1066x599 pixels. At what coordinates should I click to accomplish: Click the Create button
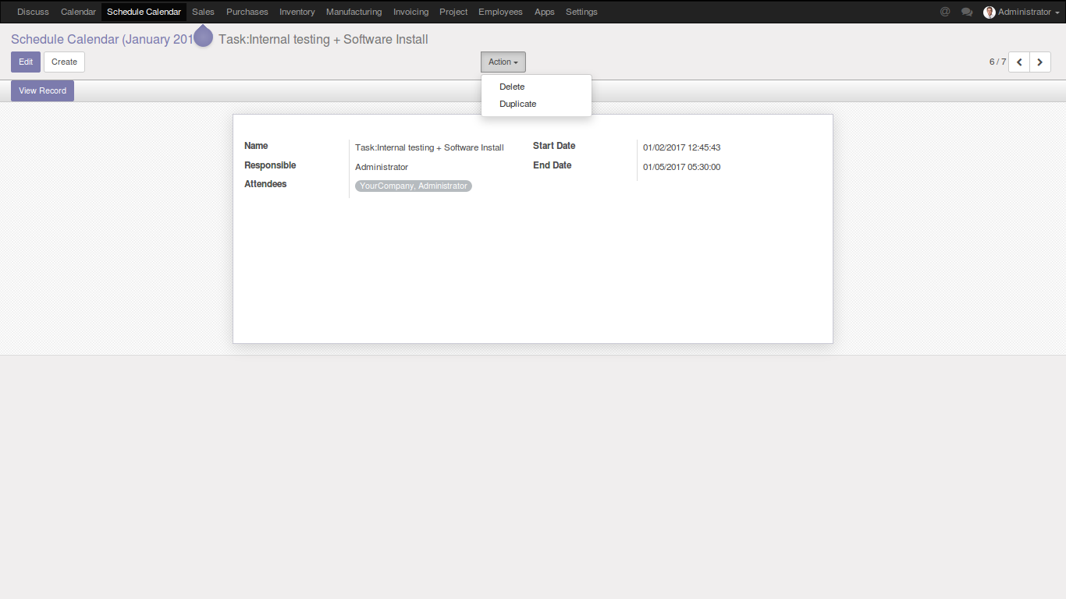(64, 62)
